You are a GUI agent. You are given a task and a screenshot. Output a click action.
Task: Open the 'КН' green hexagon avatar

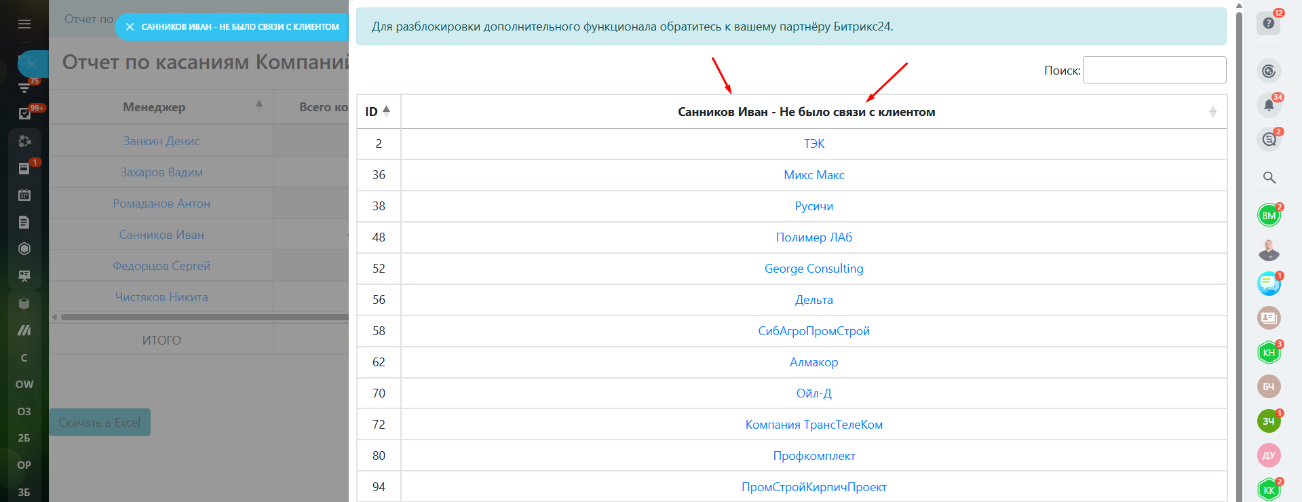click(1269, 353)
